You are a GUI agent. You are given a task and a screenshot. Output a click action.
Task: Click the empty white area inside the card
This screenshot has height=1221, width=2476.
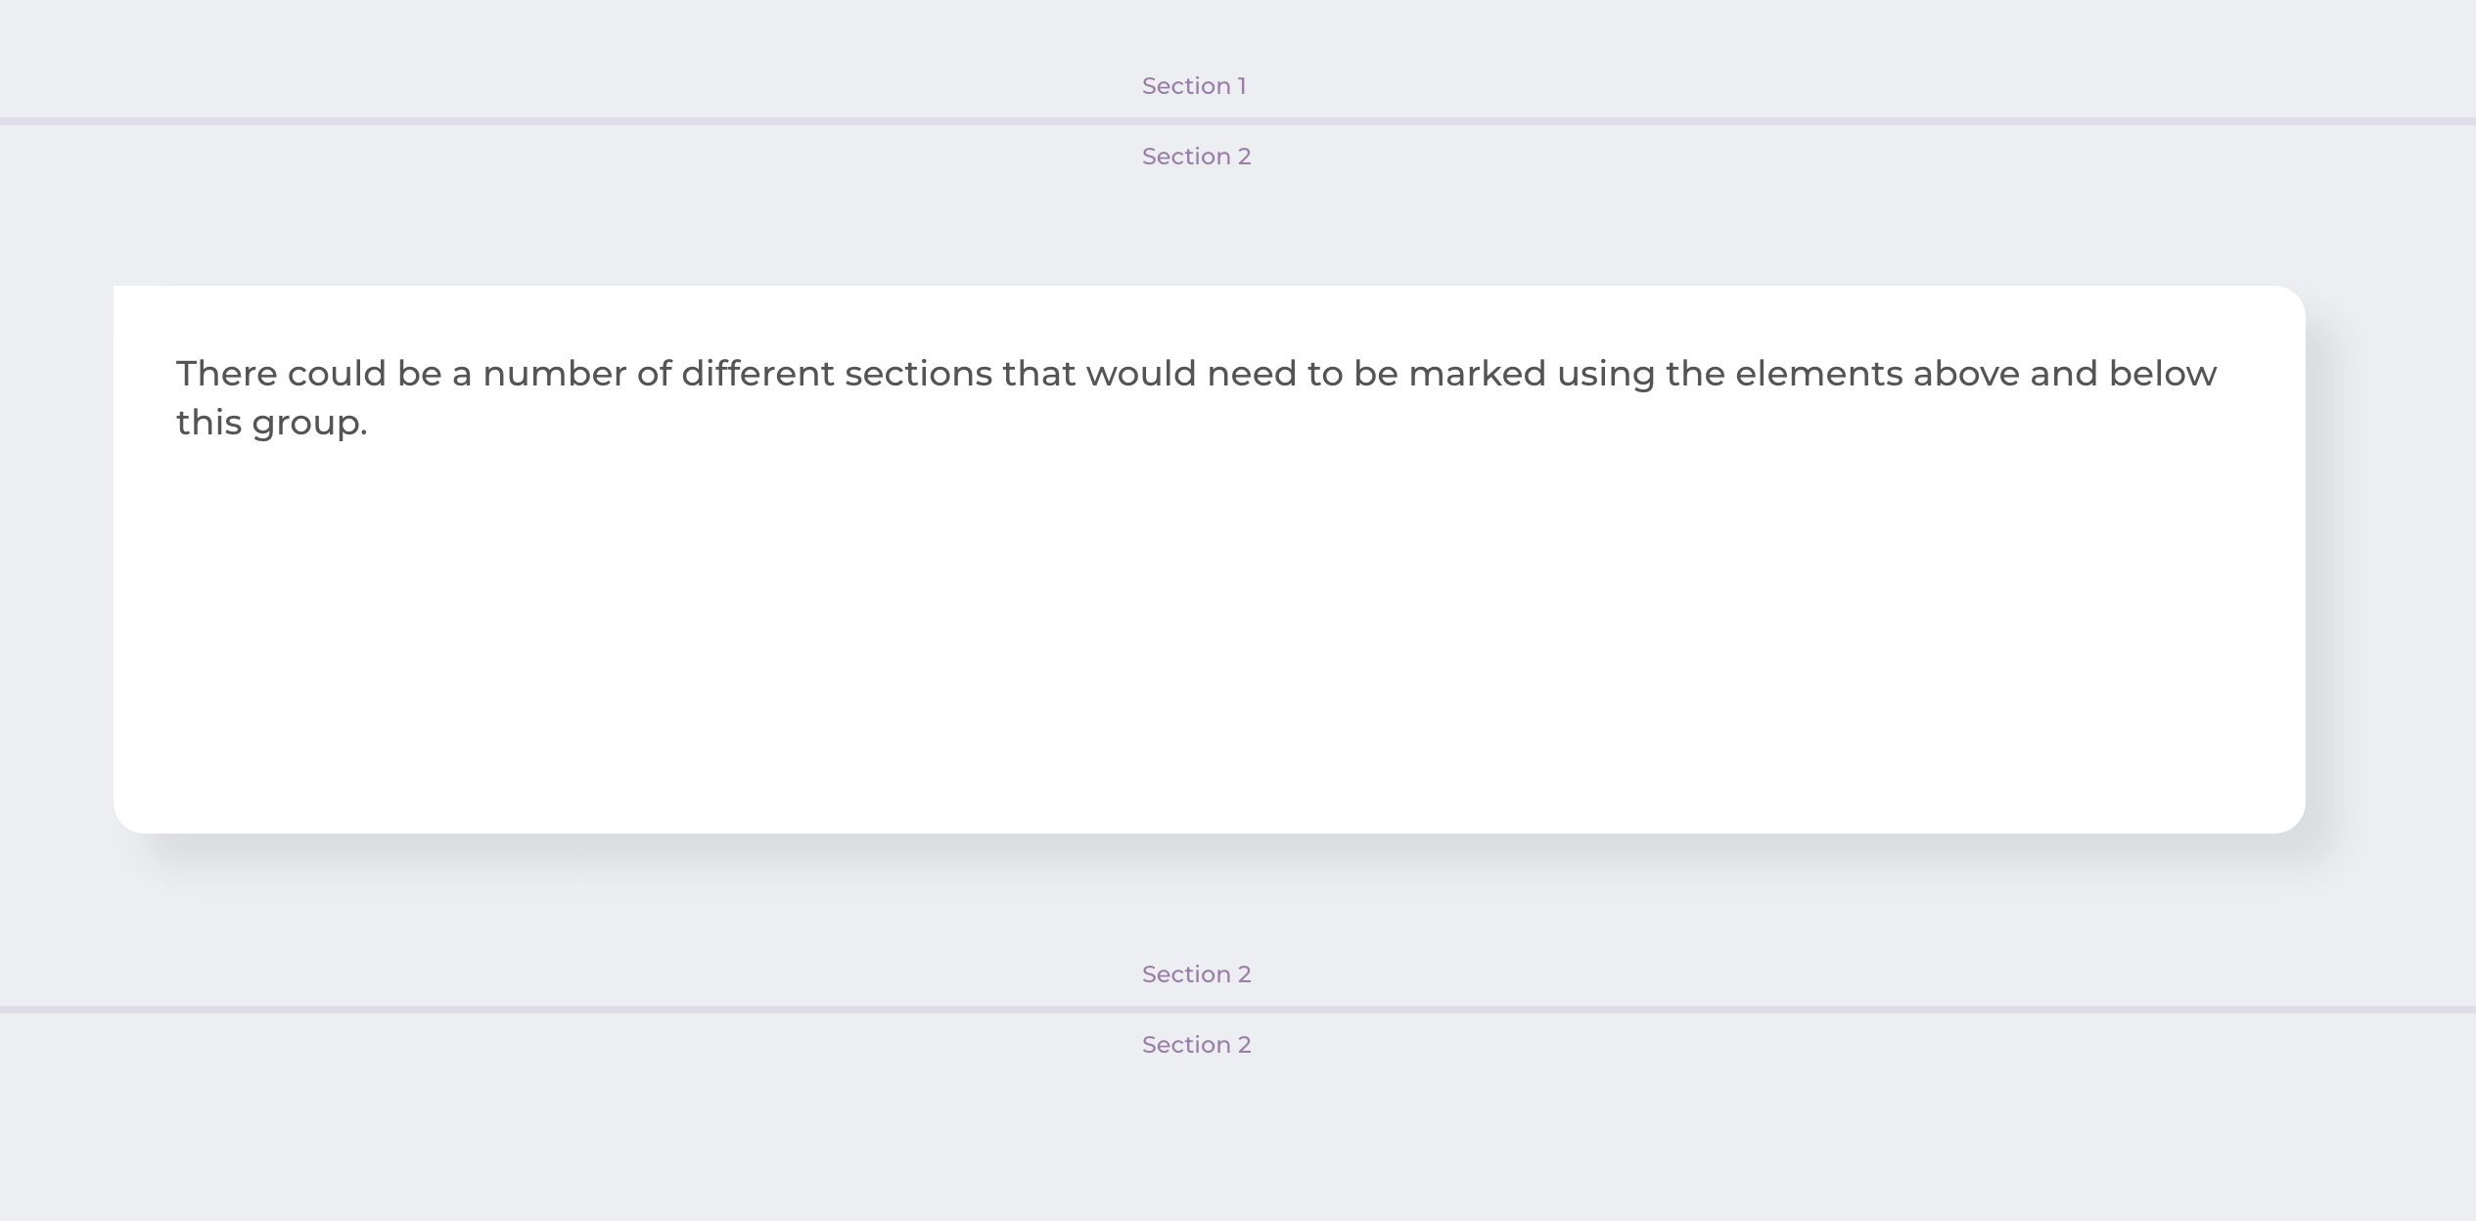click(1209, 636)
